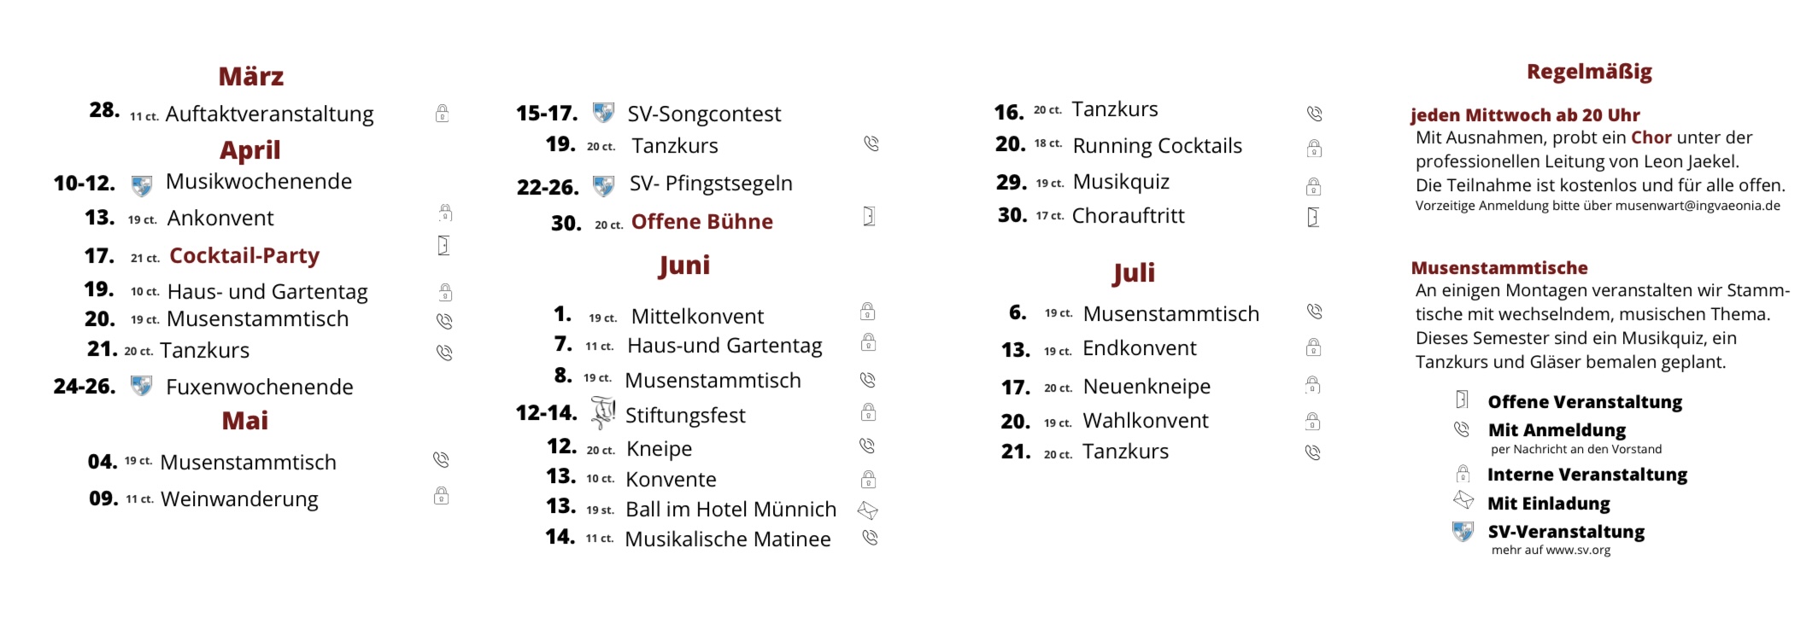This screenshot has width=1806, height=635.
Task: Click the crest icon next to Stiftungsfest
Action: click(x=603, y=413)
